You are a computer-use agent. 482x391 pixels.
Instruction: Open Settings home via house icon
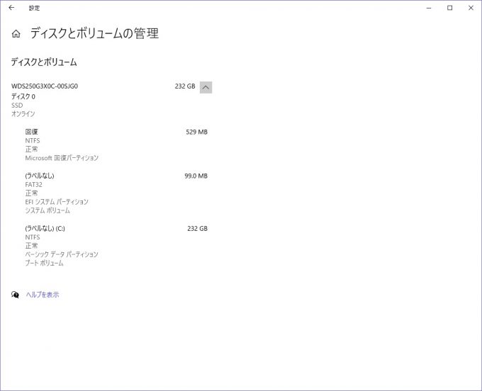(16, 34)
